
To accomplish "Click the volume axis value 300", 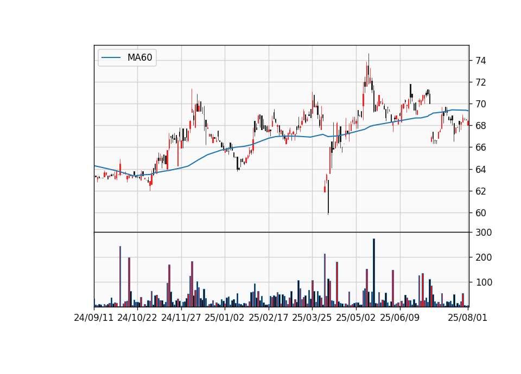I will pyautogui.click(x=484, y=233).
